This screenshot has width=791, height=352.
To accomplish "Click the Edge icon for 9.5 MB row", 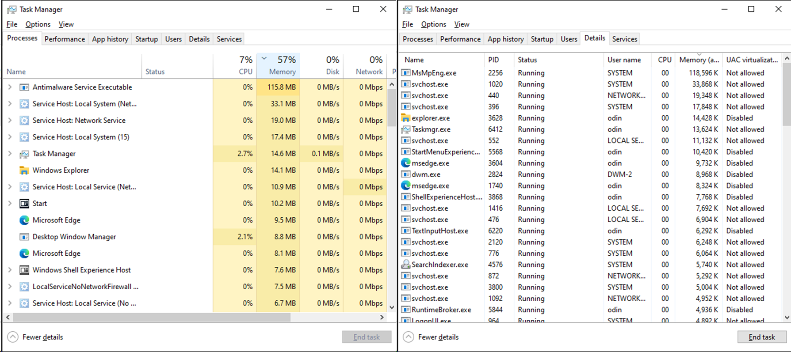I will pyautogui.click(x=24, y=220).
